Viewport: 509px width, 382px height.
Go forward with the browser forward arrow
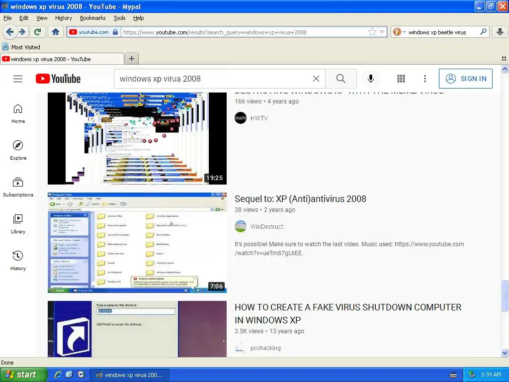[x=22, y=32]
